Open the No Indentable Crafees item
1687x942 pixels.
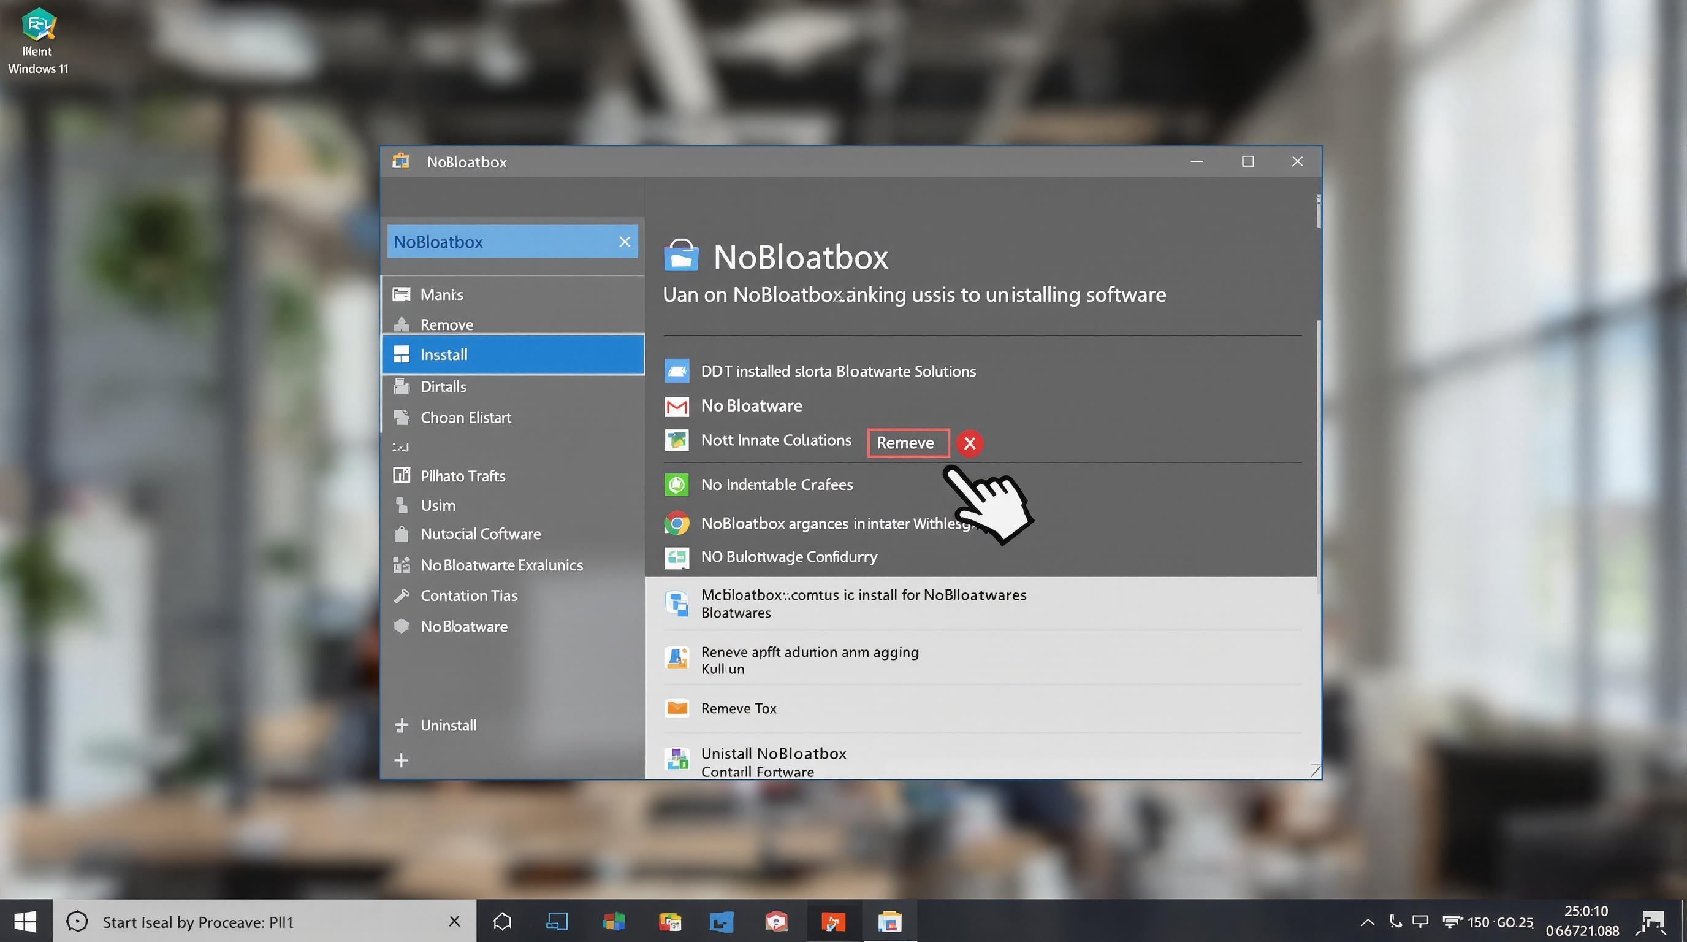tap(777, 484)
